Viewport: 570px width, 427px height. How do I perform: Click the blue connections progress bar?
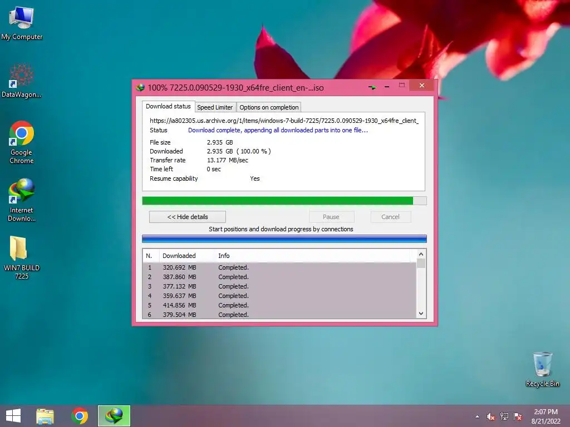point(284,239)
